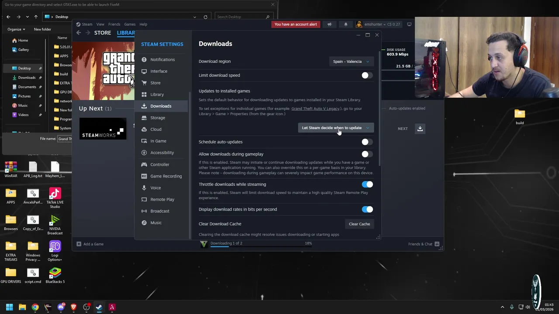Open Explorer address bar history dropdown
The image size is (559, 314).
click(x=195, y=17)
